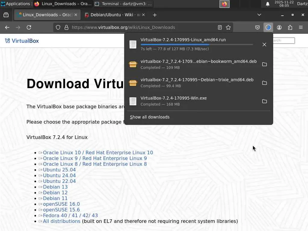Click the forward navigation arrow
308x231 pixels.
coord(18,27)
